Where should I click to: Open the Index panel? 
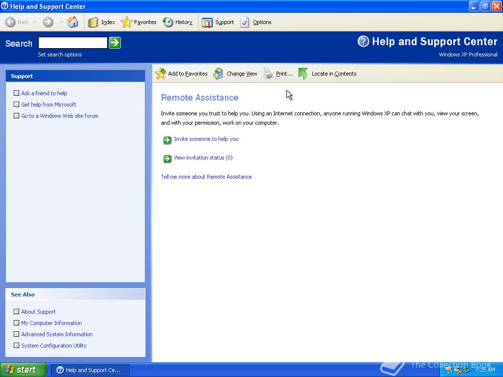(105, 22)
